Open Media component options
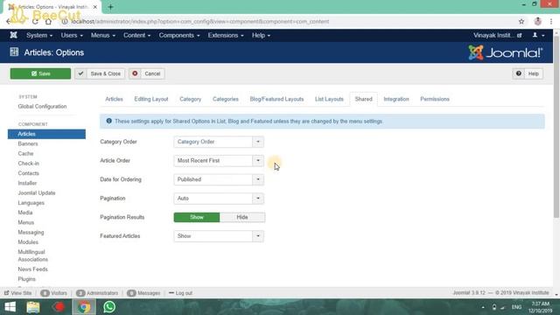The image size is (560, 315). pyautogui.click(x=25, y=213)
